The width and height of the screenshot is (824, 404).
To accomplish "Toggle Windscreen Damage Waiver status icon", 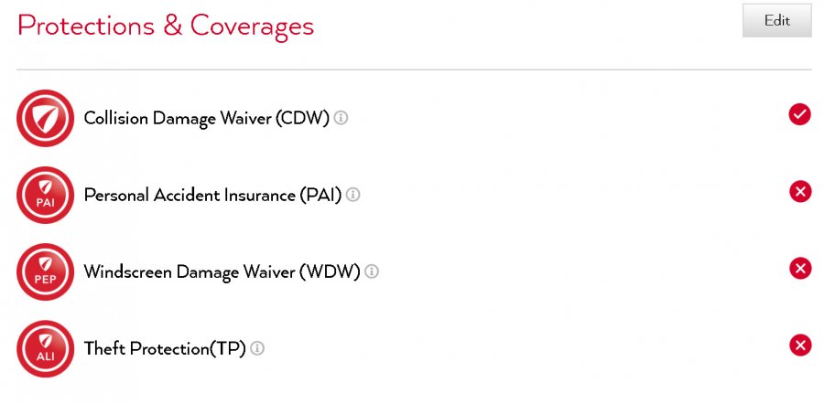I will coord(799,268).
